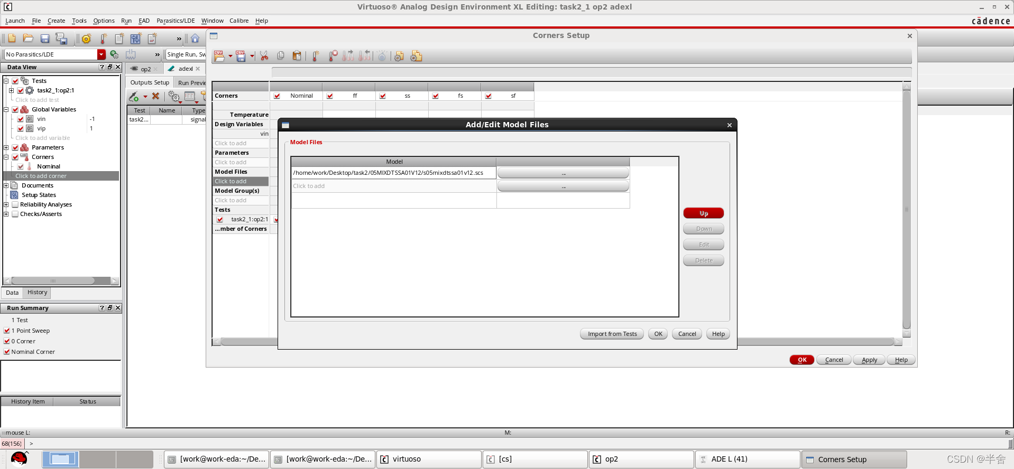Click the double gears icon in Outputs toolbar
The height and width of the screenshot is (469, 1014).
[x=174, y=96]
